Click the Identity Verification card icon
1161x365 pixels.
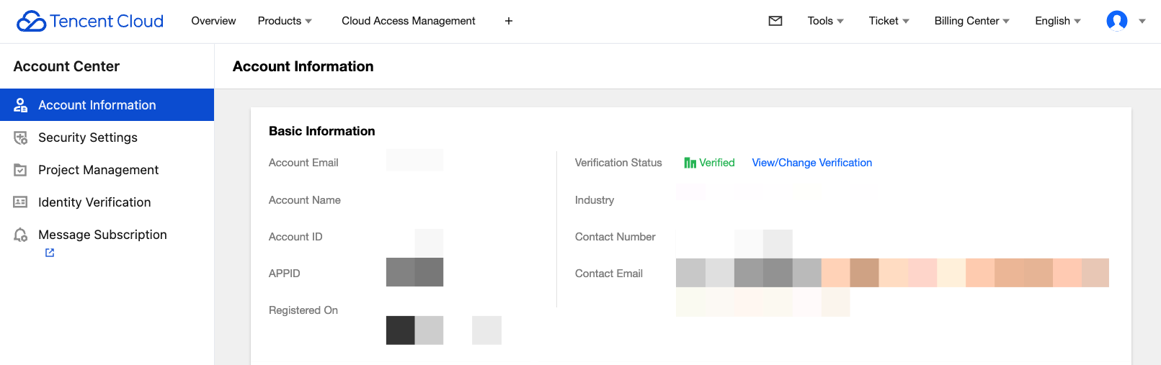click(21, 202)
